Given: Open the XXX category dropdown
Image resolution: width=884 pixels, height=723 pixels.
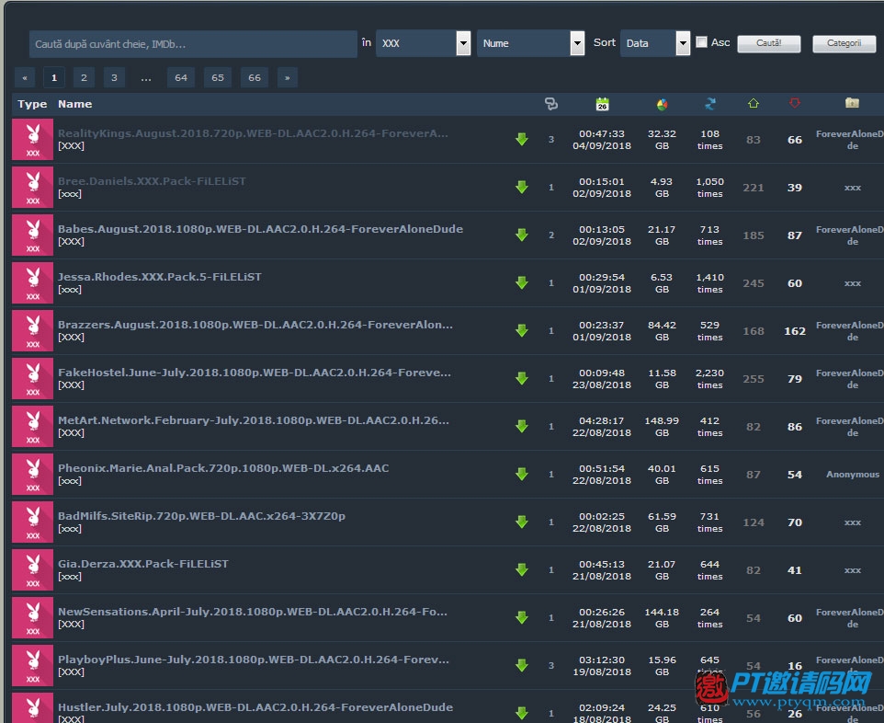Looking at the screenshot, I should [x=423, y=43].
